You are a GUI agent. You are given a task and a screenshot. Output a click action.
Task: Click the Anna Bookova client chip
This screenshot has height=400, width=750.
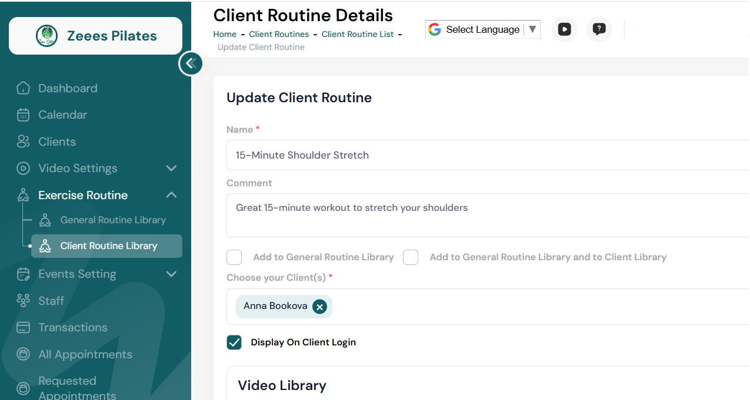tap(284, 307)
